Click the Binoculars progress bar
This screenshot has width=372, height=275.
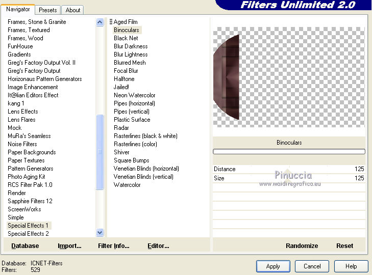[289, 152]
